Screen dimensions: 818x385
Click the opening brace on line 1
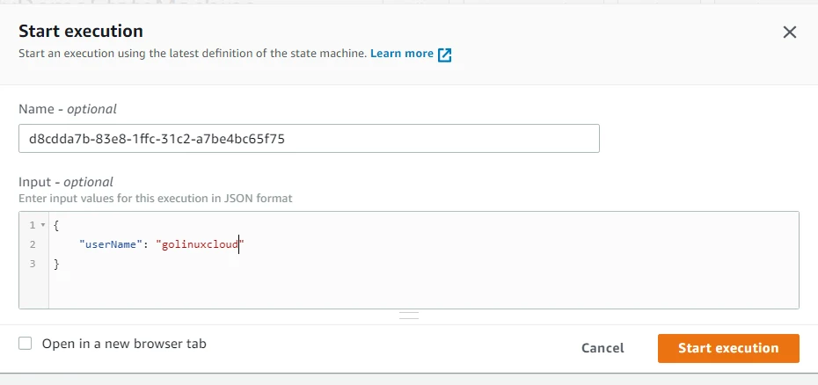(x=56, y=226)
